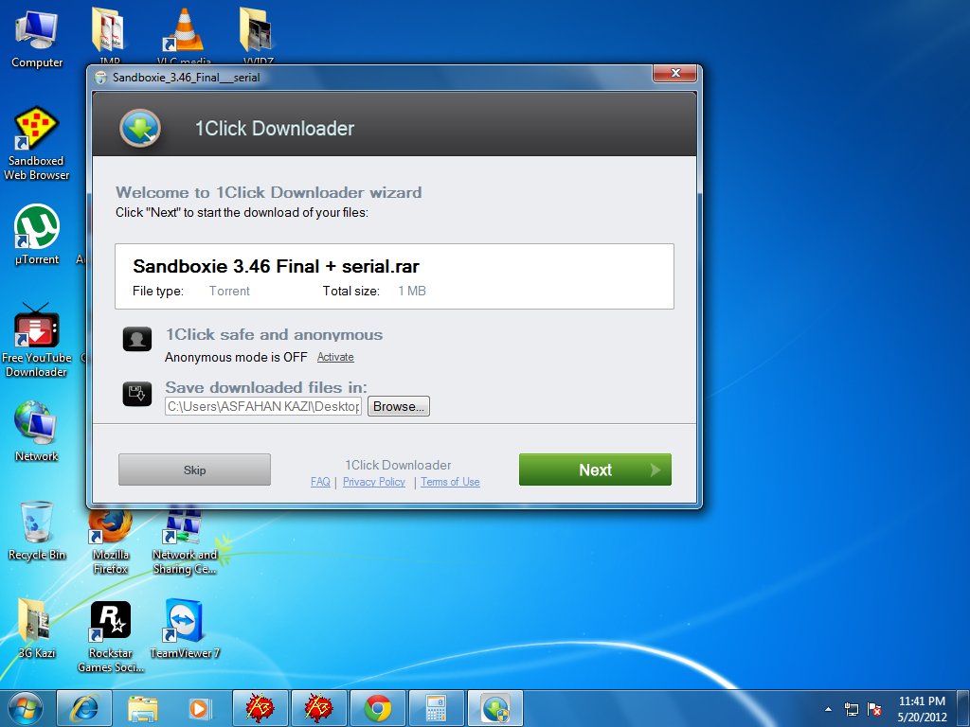This screenshot has width=970, height=727.
Task: Show hidden system tray icons
Action: [x=829, y=708]
